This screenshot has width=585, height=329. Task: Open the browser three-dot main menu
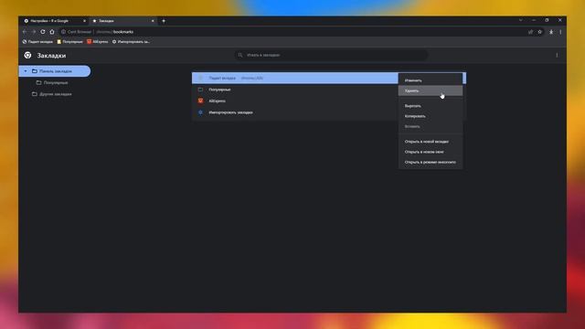pos(560,32)
